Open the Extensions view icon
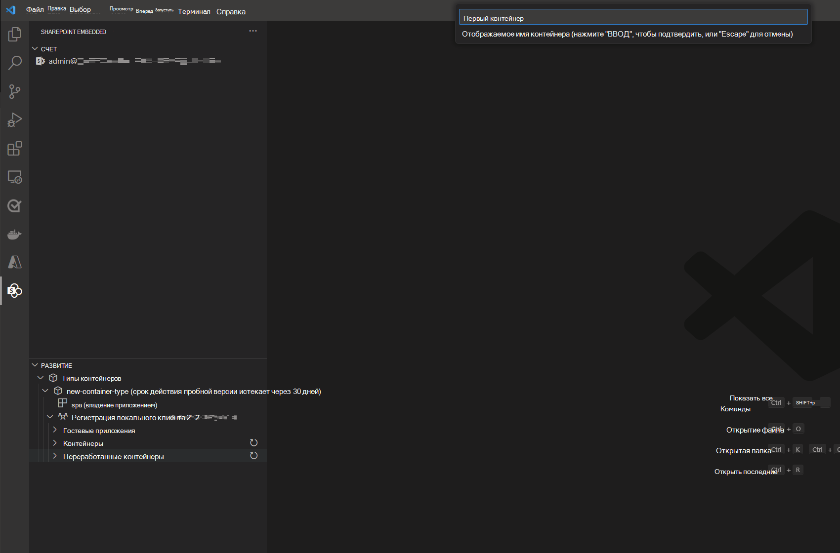 tap(15, 149)
